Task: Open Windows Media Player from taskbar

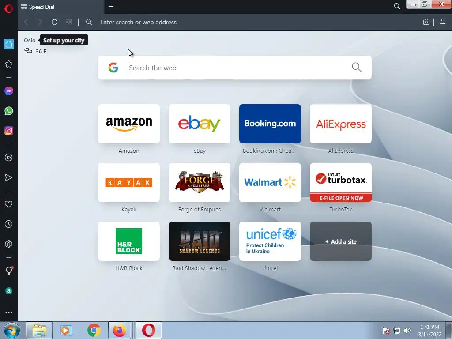Action: point(66,330)
